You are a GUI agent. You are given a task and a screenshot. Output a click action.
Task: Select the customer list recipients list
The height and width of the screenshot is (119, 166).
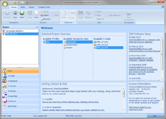[x=78, y=42]
